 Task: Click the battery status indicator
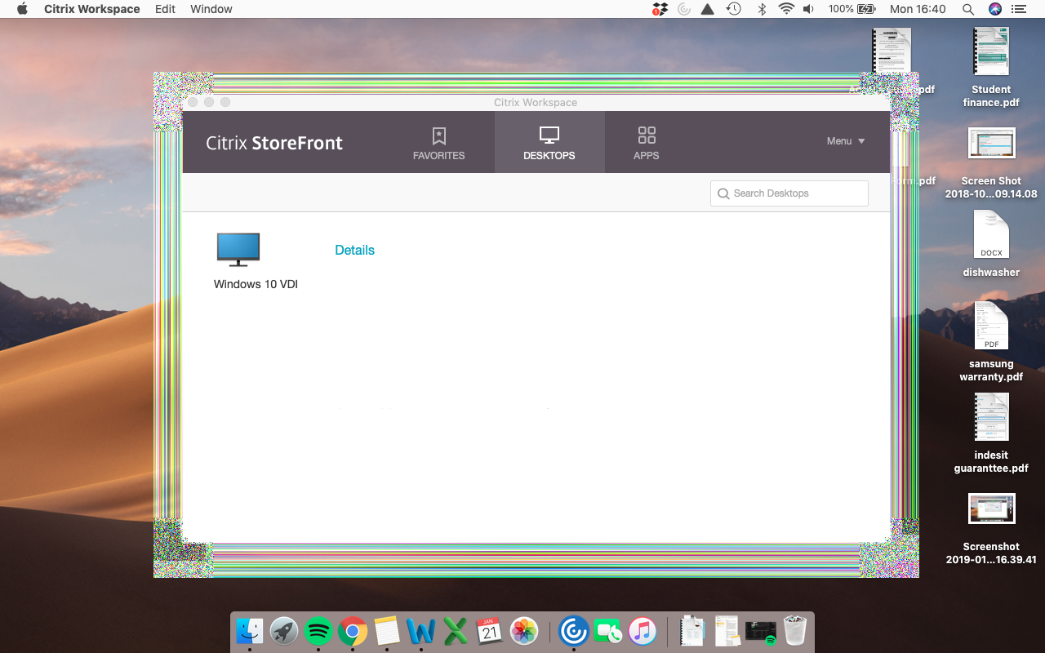tap(852, 9)
